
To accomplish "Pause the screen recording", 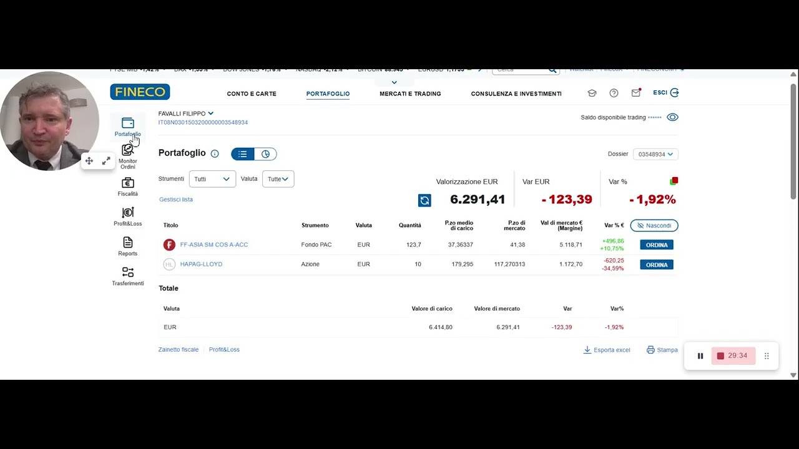I will coord(700,356).
